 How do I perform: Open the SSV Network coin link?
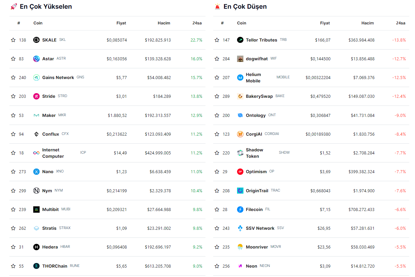[260, 228]
